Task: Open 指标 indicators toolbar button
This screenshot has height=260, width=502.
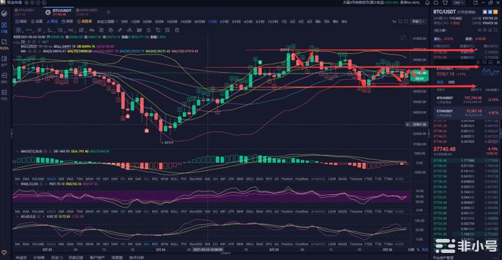Action: 22,21
